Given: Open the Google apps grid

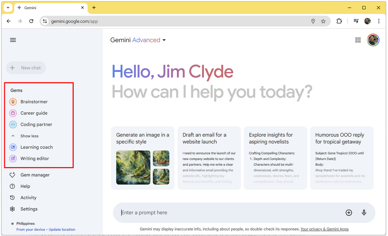Looking at the screenshot, I should coord(358,40).
